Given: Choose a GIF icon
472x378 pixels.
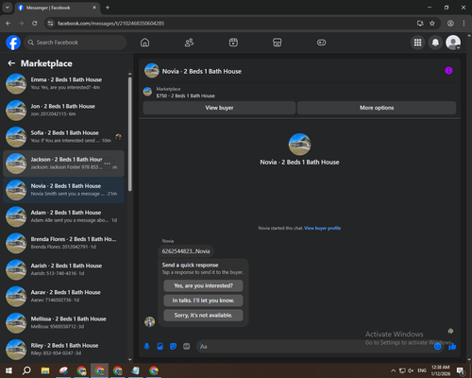Looking at the screenshot, I should click(187, 347).
